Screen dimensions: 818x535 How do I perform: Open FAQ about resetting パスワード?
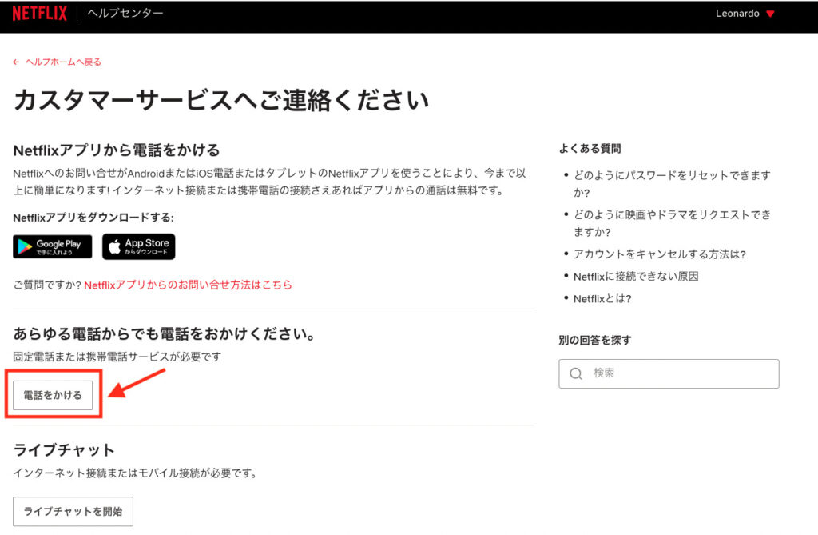click(672, 183)
